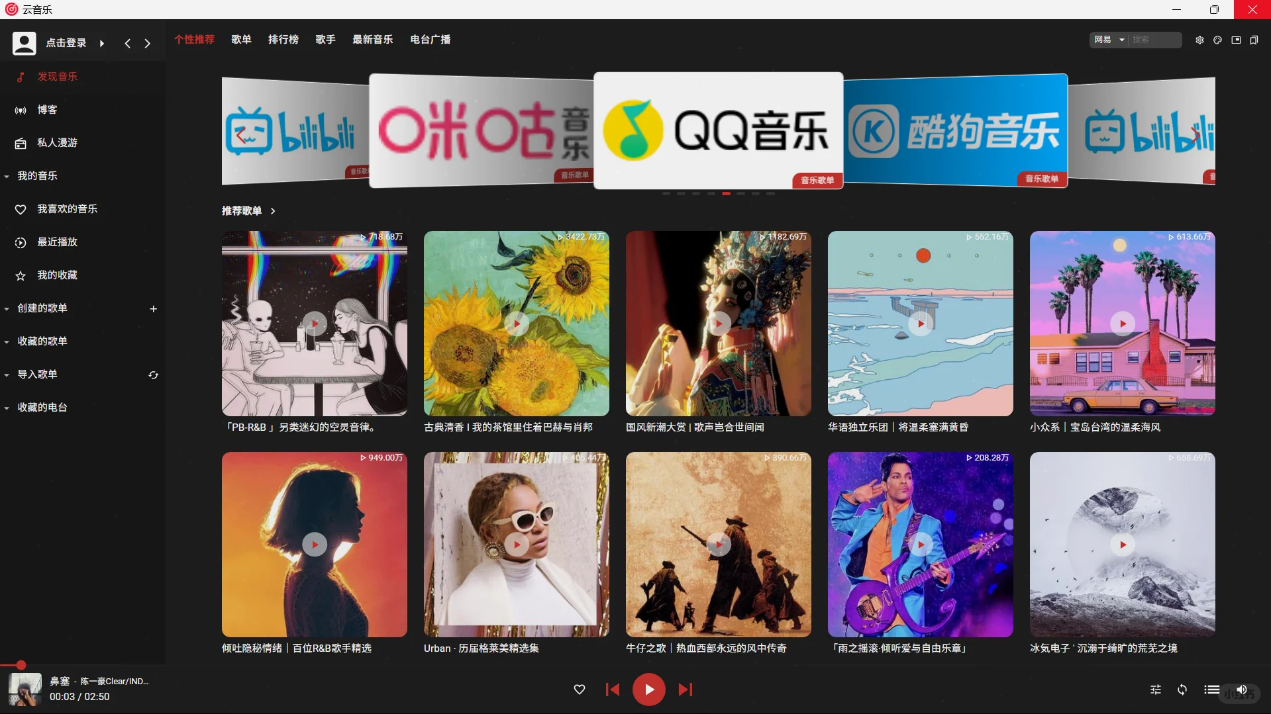The width and height of the screenshot is (1271, 714).
Task: Open the now-playing album cover
Action: pos(25,690)
